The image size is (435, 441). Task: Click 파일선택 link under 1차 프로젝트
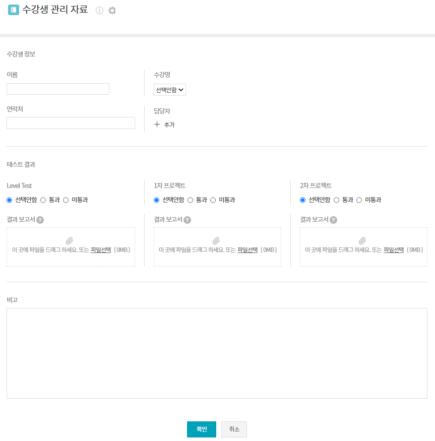click(x=247, y=249)
